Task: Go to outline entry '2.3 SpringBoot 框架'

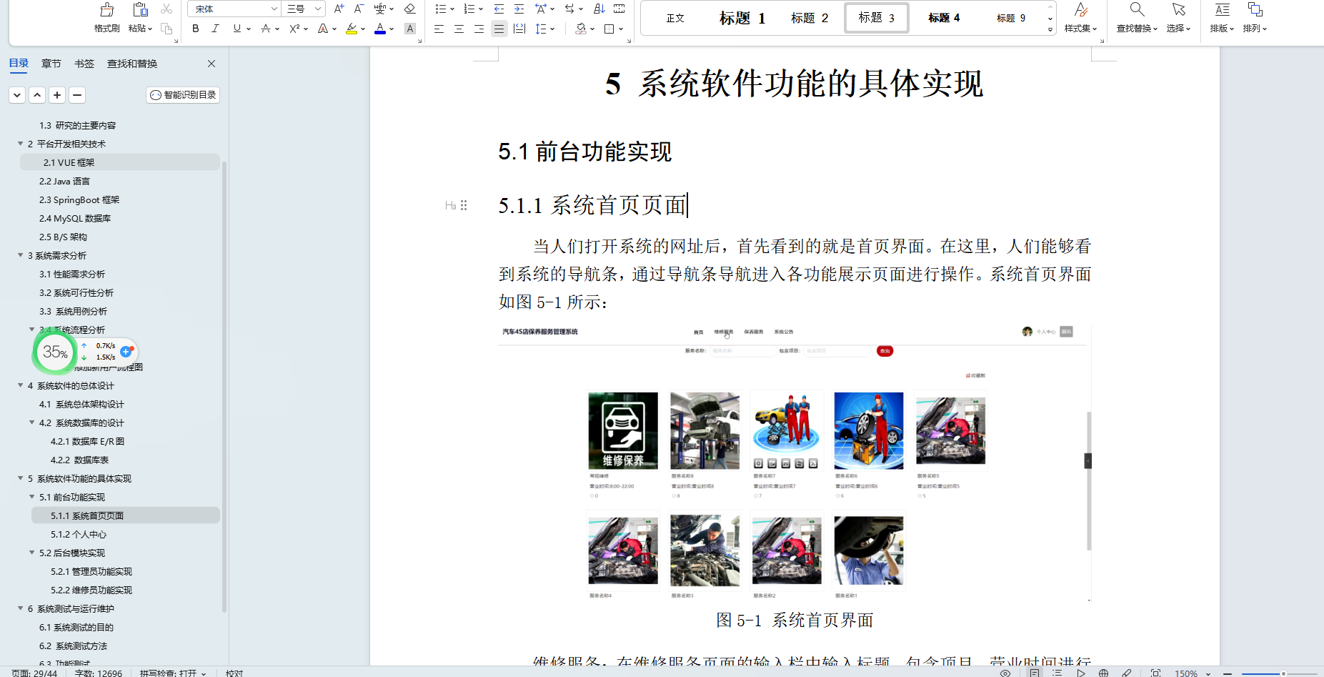Action: [79, 199]
